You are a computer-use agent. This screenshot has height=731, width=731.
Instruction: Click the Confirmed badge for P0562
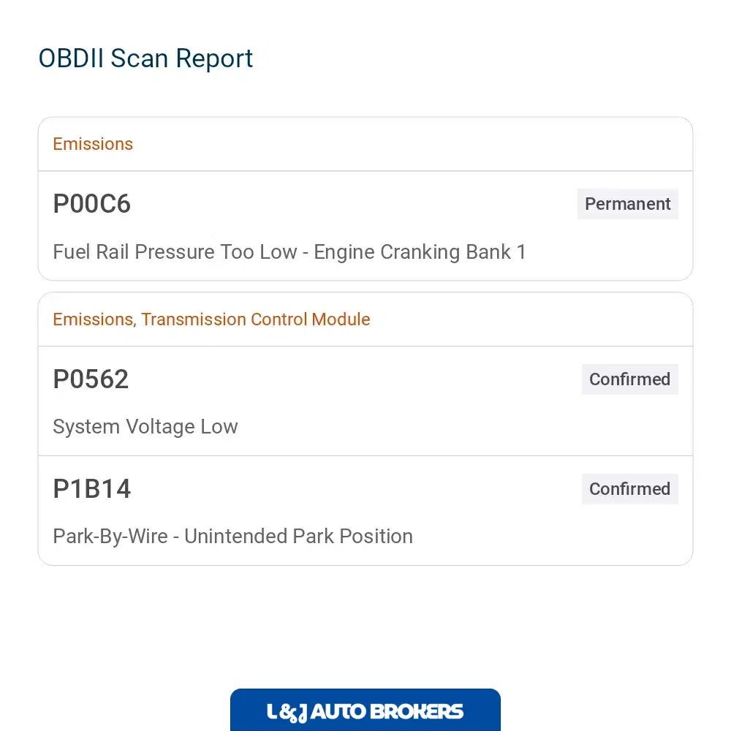[x=630, y=379]
